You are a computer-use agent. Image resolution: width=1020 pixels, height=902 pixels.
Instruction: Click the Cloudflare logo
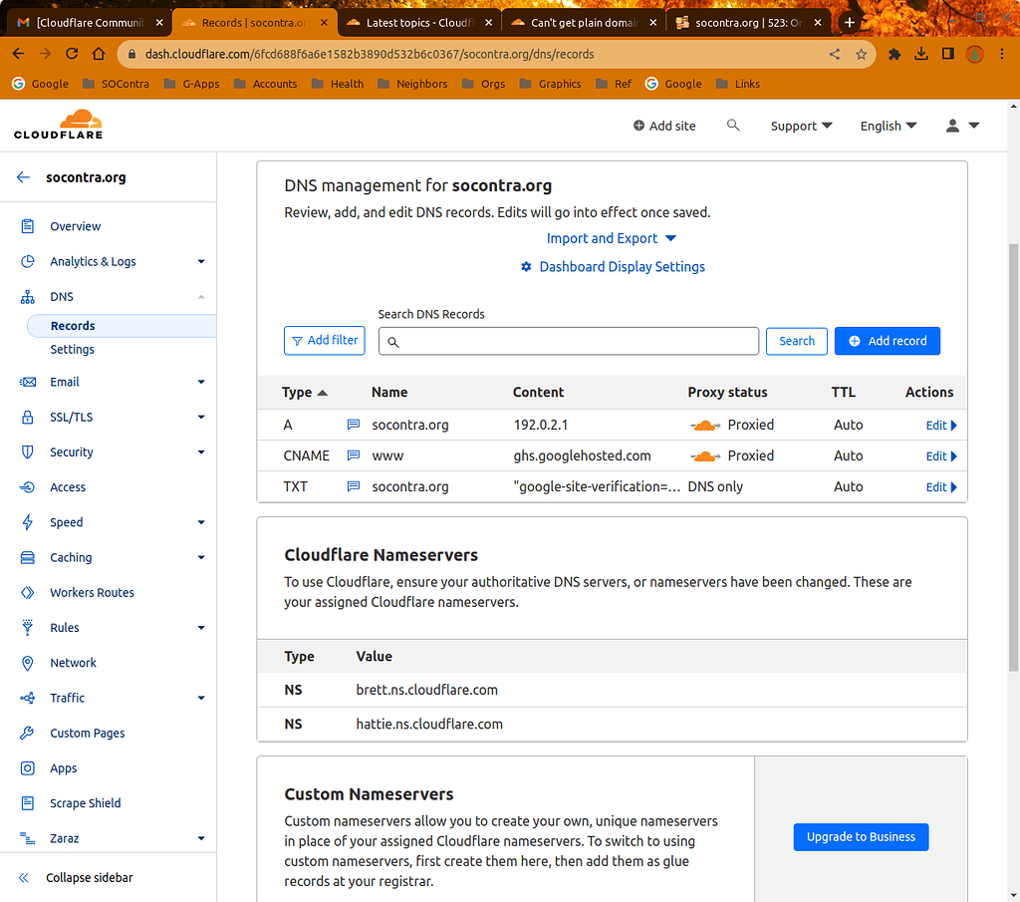59,125
